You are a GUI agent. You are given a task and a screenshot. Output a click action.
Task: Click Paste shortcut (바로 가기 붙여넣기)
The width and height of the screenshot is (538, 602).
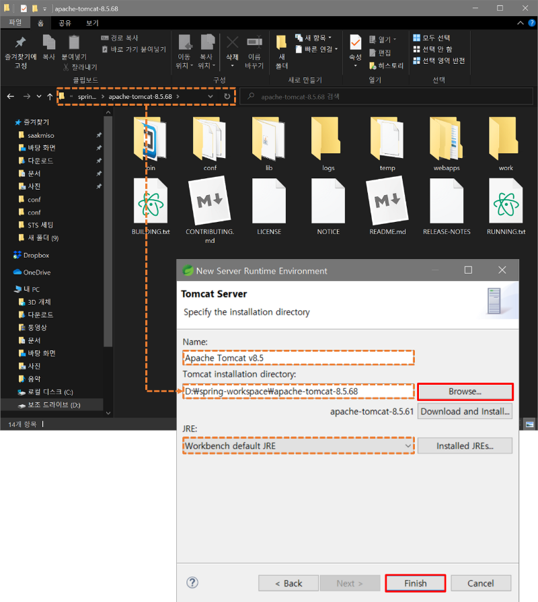pyautogui.click(x=134, y=49)
